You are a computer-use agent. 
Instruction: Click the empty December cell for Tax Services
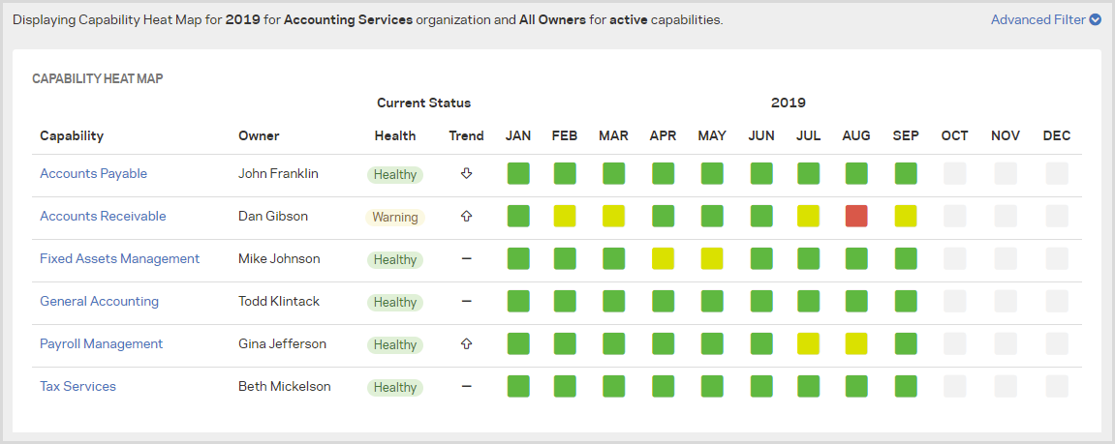pyautogui.click(x=1057, y=387)
